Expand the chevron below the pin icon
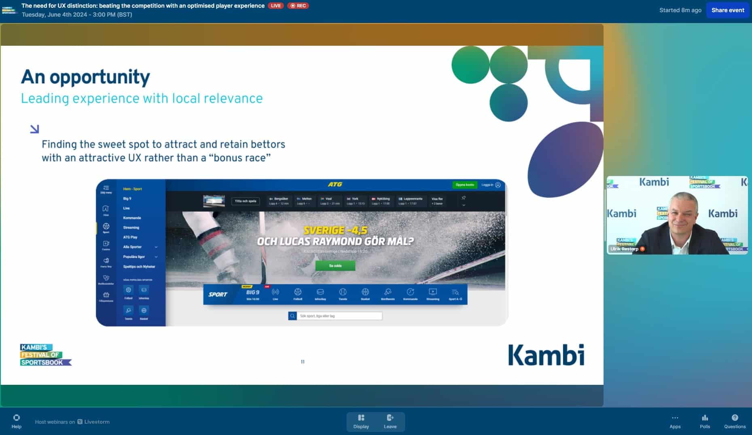The height and width of the screenshot is (435, 752). pyautogui.click(x=464, y=205)
